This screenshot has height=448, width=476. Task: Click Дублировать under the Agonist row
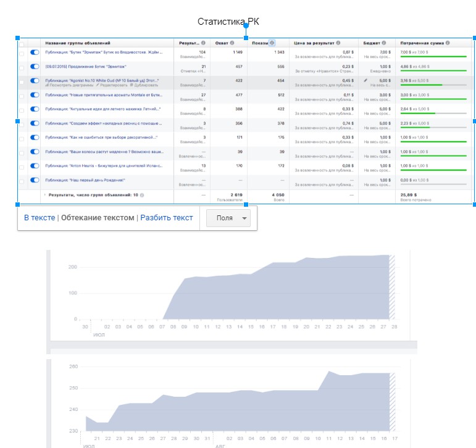point(146,85)
